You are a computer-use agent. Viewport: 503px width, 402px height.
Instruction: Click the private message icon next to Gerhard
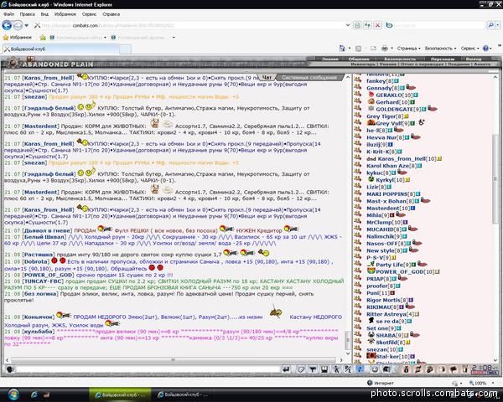pos(358,102)
